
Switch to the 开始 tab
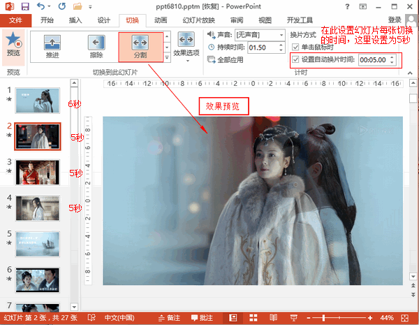tap(47, 20)
